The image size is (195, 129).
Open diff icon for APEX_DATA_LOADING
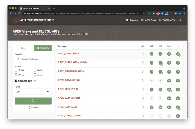[x=143, y=116]
